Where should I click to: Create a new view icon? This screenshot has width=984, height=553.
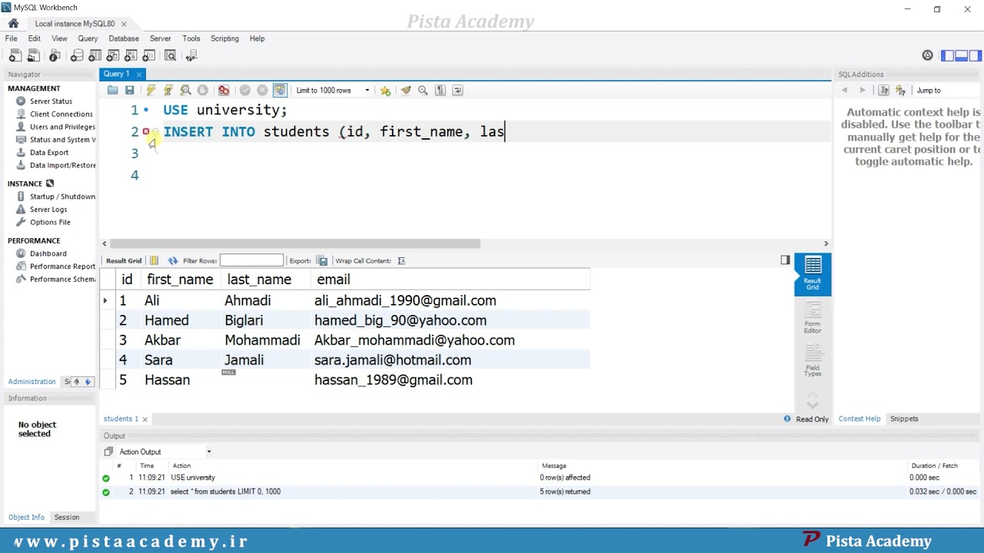pyautogui.click(x=113, y=55)
